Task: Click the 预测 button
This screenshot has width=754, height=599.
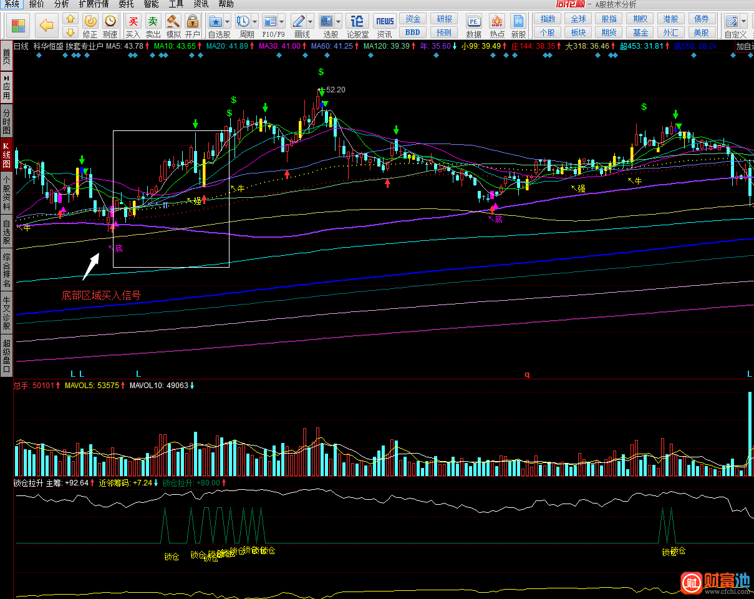Action: coord(444,32)
